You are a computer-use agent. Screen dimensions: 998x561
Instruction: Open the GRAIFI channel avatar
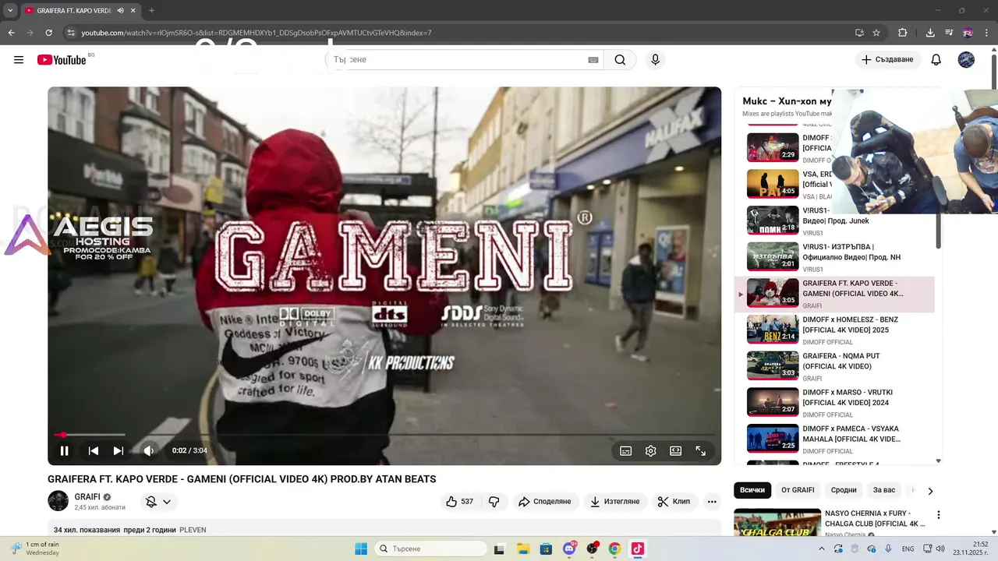tap(58, 501)
